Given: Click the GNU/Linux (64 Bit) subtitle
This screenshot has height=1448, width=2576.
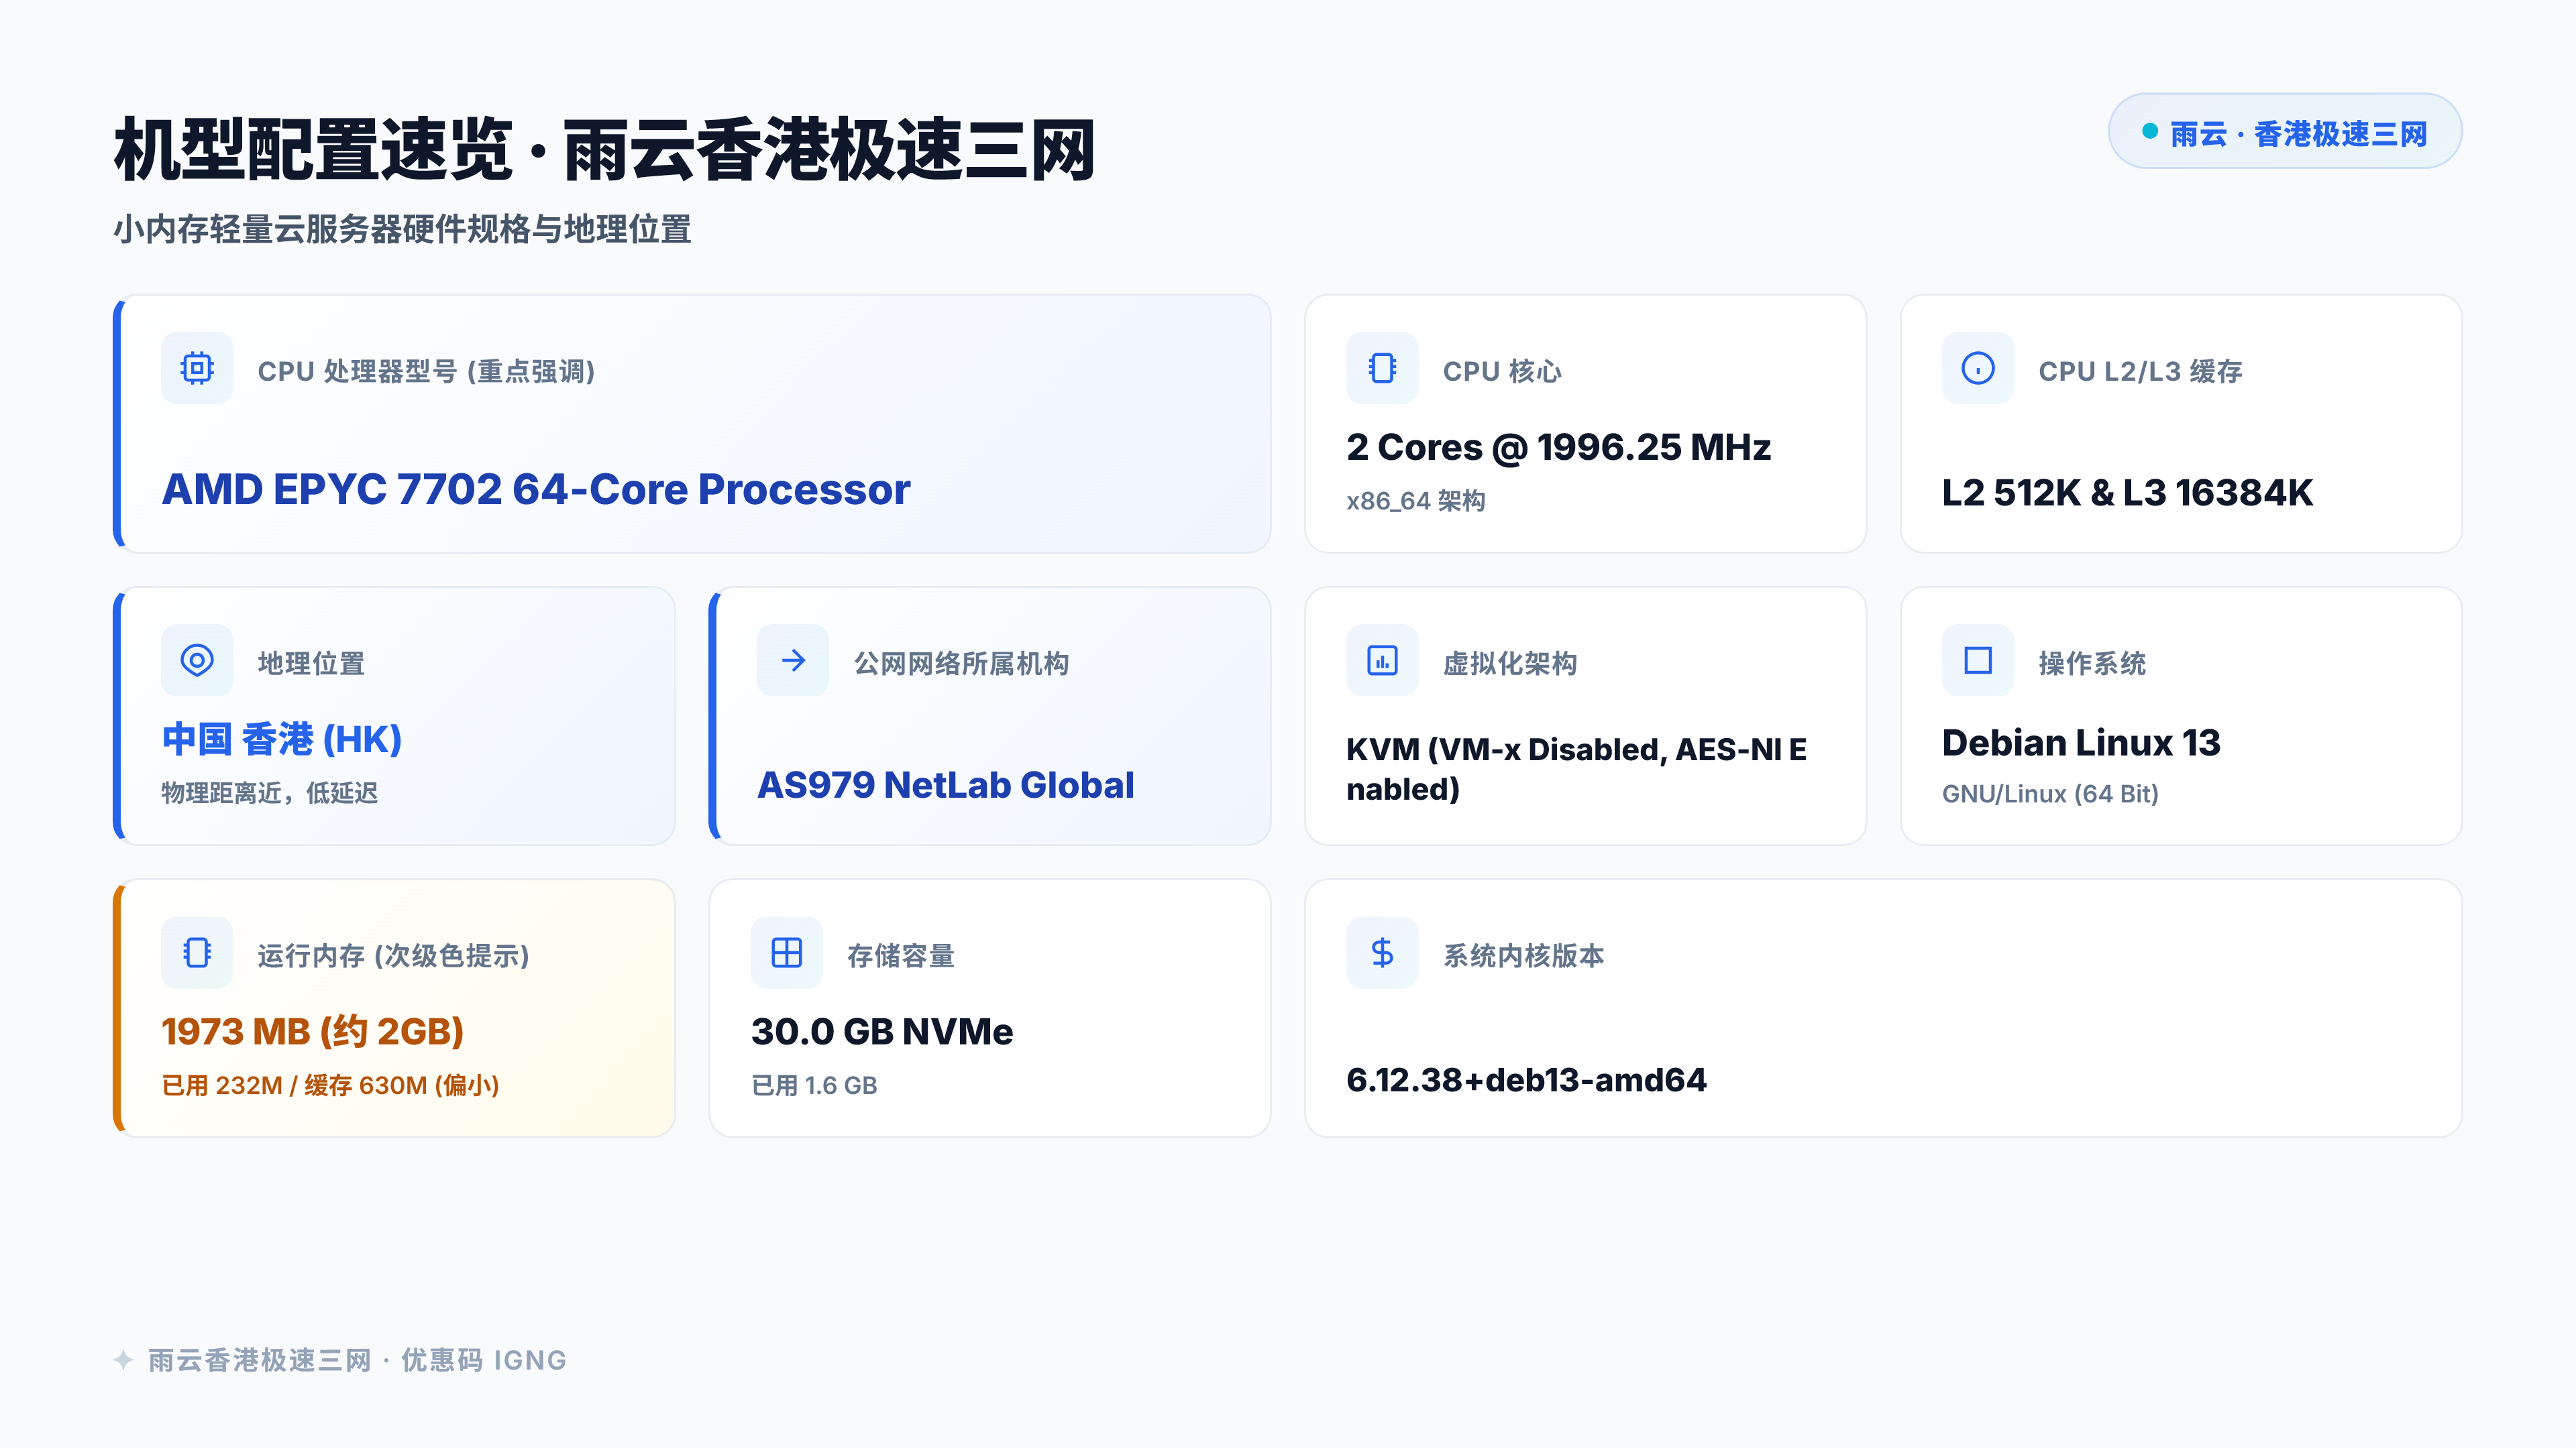Looking at the screenshot, I should click(x=2050, y=794).
